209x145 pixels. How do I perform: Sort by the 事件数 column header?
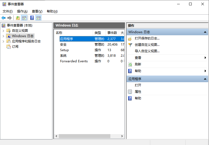[112, 33]
